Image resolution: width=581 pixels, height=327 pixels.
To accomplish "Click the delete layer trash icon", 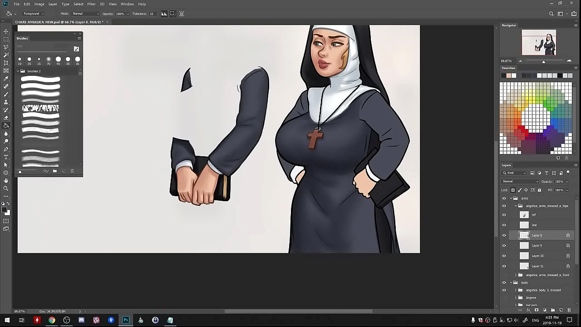I will pos(569,310).
